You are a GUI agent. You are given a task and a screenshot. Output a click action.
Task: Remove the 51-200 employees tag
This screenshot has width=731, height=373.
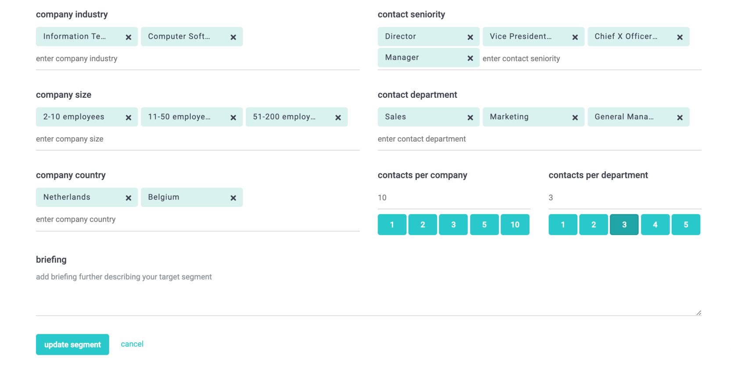coord(338,118)
